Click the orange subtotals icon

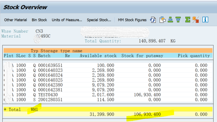click(x=196, y=20)
